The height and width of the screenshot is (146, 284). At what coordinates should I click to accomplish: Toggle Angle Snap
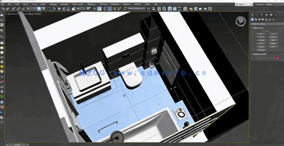pyautogui.click(x=110, y=8)
